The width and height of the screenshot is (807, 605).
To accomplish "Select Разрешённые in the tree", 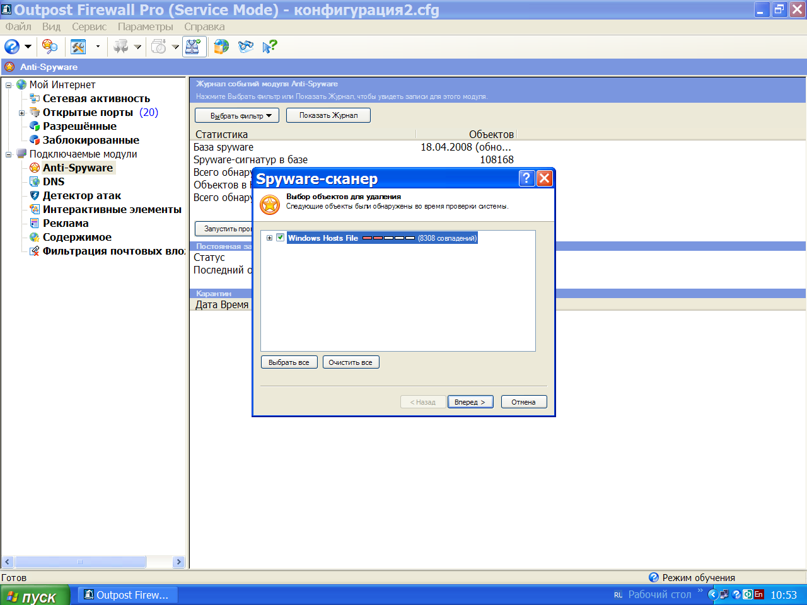I will [79, 126].
